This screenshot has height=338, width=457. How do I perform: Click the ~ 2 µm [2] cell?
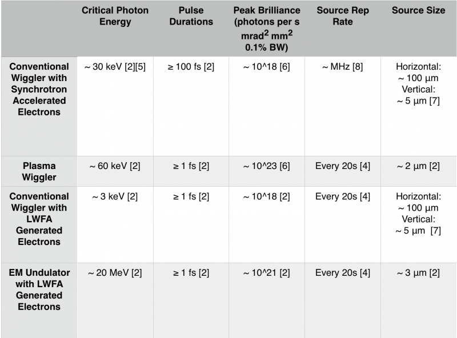[418, 166]
